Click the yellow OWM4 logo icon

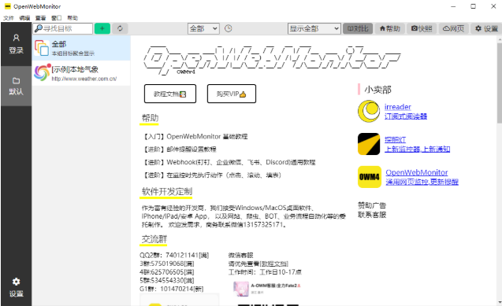[x=370, y=177]
